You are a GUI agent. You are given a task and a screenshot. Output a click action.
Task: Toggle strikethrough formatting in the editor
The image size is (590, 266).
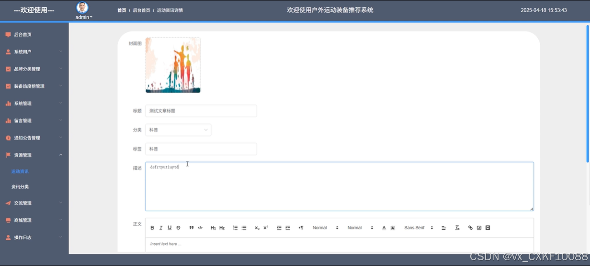178,228
